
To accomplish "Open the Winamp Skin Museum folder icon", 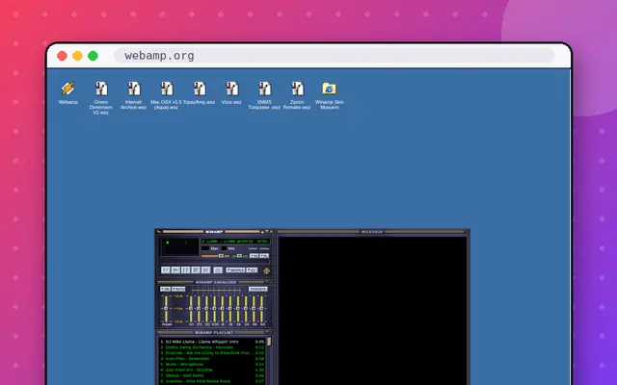I will click(330, 95).
